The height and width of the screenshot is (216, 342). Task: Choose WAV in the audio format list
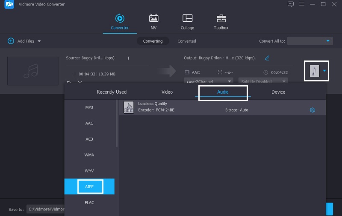pyautogui.click(x=89, y=171)
